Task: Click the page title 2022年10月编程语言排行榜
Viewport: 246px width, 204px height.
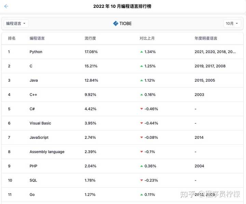Action: tap(122, 6)
